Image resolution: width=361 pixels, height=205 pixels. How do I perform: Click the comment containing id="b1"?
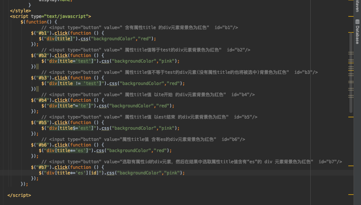(139, 28)
